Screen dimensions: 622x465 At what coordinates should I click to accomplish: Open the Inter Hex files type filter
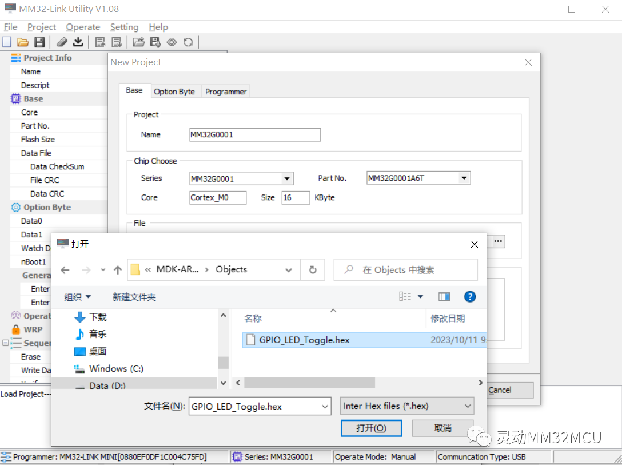tap(407, 406)
